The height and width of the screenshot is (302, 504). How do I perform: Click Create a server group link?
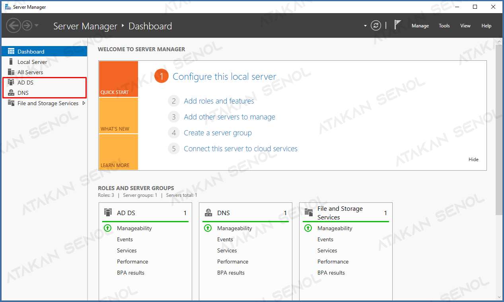218,133
